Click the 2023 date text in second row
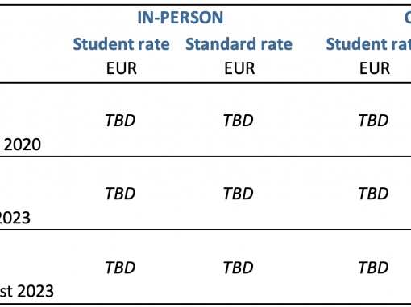Image resolution: width=411 pixels, height=307 pixels. tap(15, 218)
